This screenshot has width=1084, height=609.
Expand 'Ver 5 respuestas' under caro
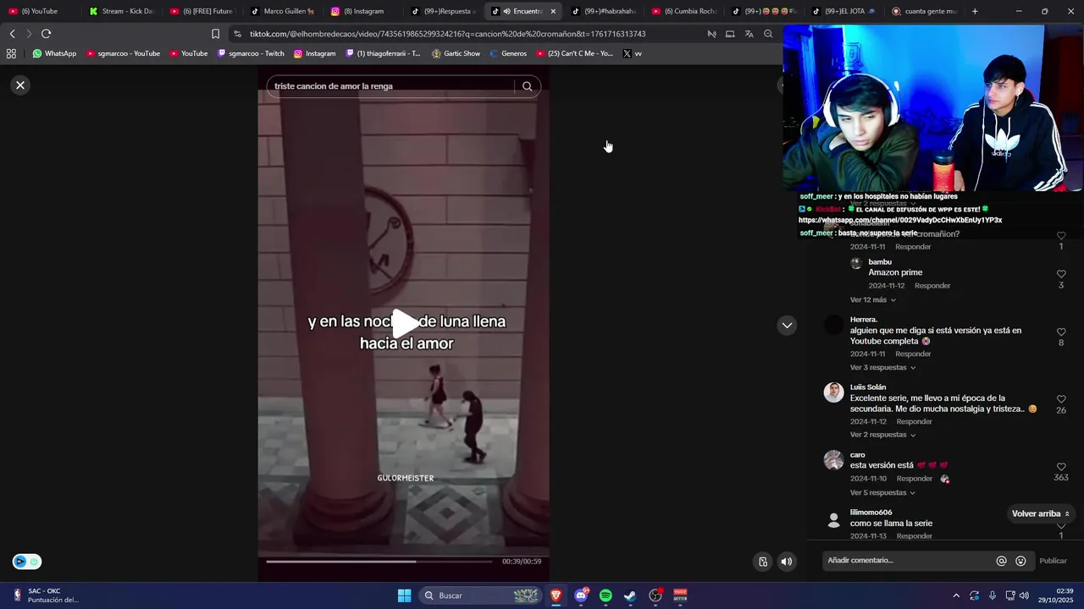tap(883, 493)
